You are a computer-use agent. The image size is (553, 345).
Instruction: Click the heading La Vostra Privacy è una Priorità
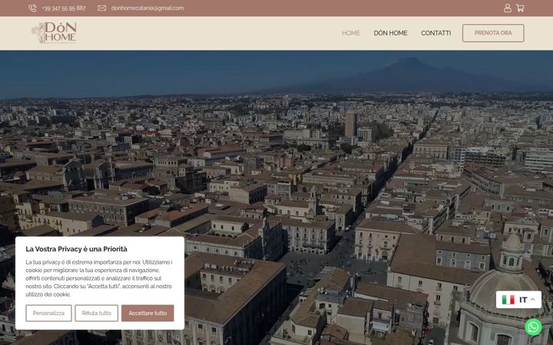(x=76, y=249)
